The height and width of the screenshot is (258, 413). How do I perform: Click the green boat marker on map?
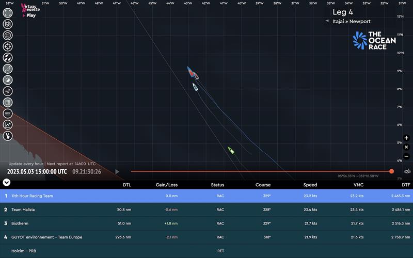[x=231, y=150]
